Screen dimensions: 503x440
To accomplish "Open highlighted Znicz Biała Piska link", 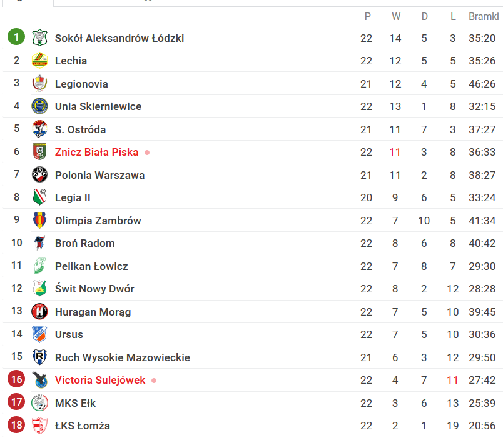I will click(x=96, y=152).
